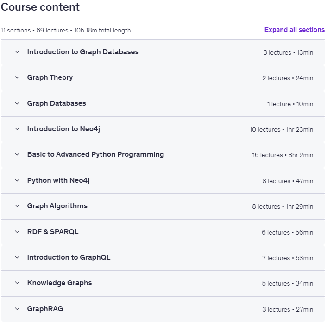Click Basic to Advanced Python Programming title
Screen dimensions: 327x326
[x=95, y=154]
